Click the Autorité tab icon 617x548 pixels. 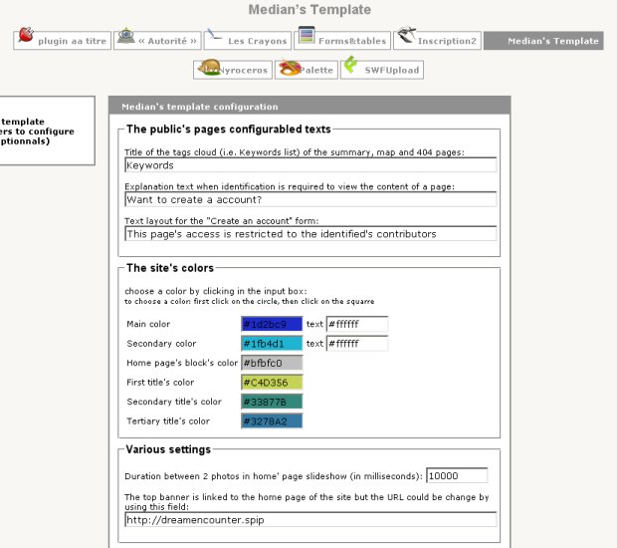[126, 36]
